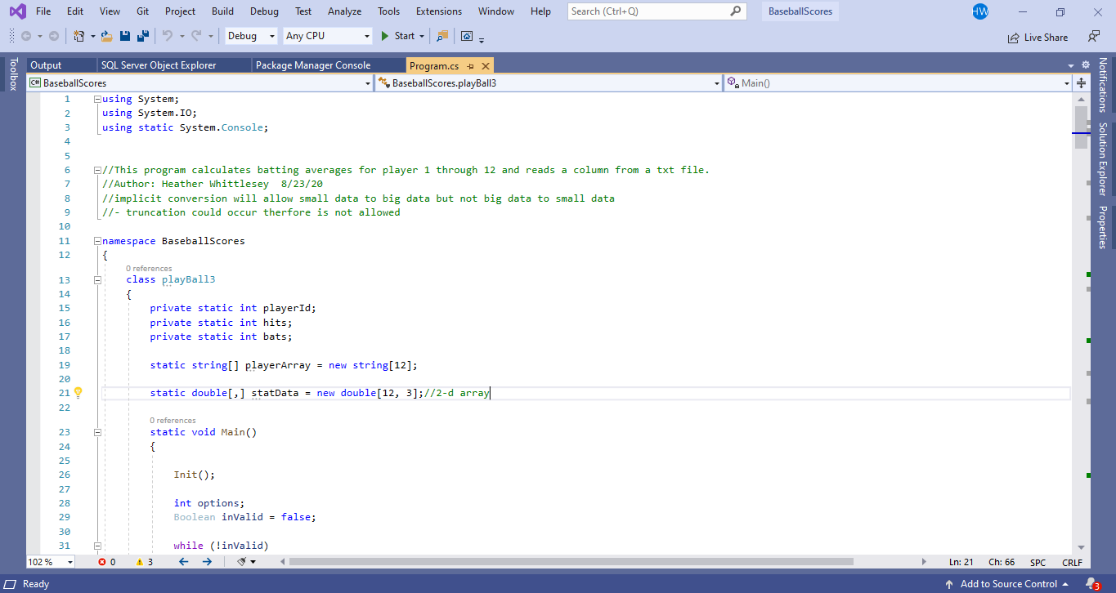
Task: Collapse the using directives block on line 1
Action: (96, 99)
